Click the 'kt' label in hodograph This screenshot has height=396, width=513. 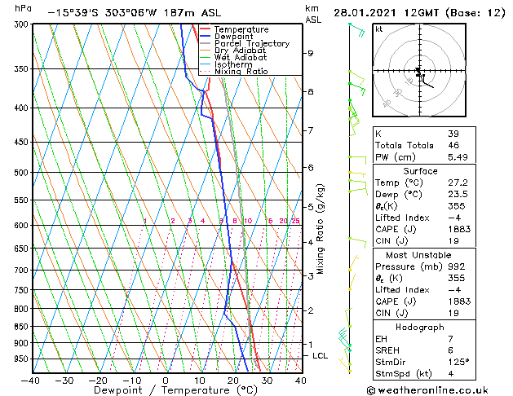[x=378, y=29]
